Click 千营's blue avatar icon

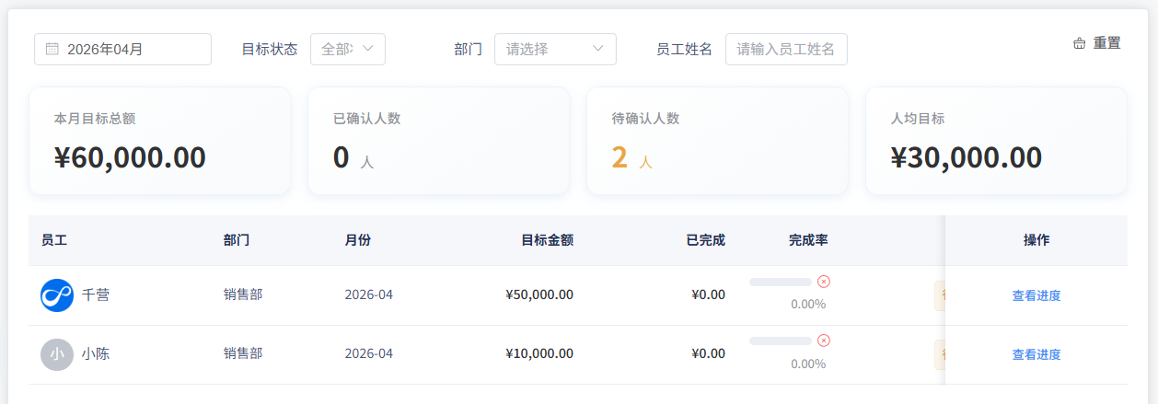point(57,295)
